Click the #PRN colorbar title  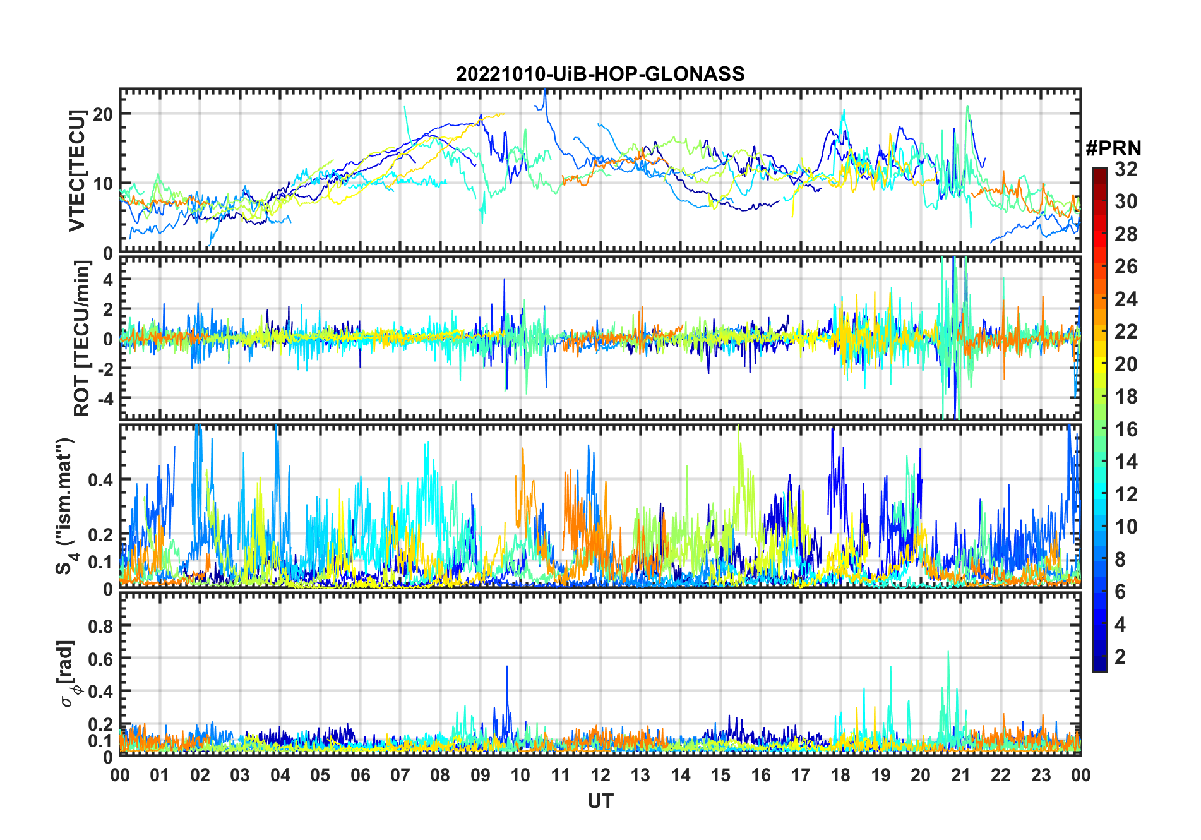point(1113,148)
